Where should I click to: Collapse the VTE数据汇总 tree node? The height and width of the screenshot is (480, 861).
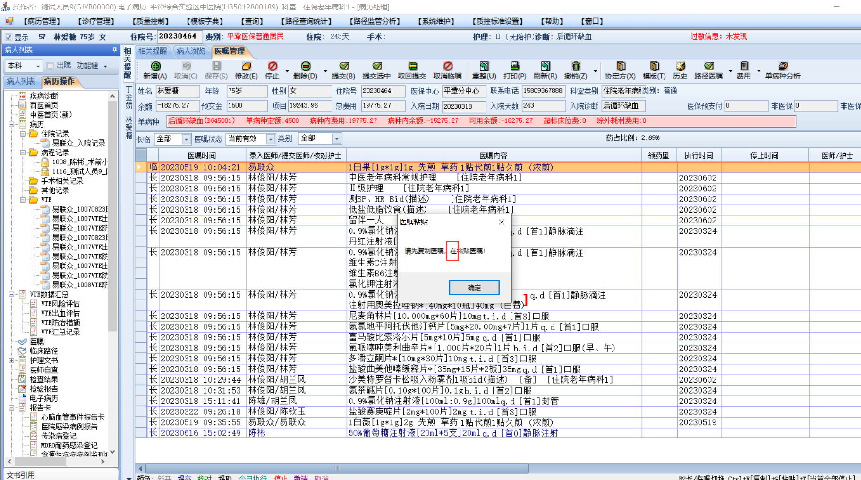click(11, 294)
